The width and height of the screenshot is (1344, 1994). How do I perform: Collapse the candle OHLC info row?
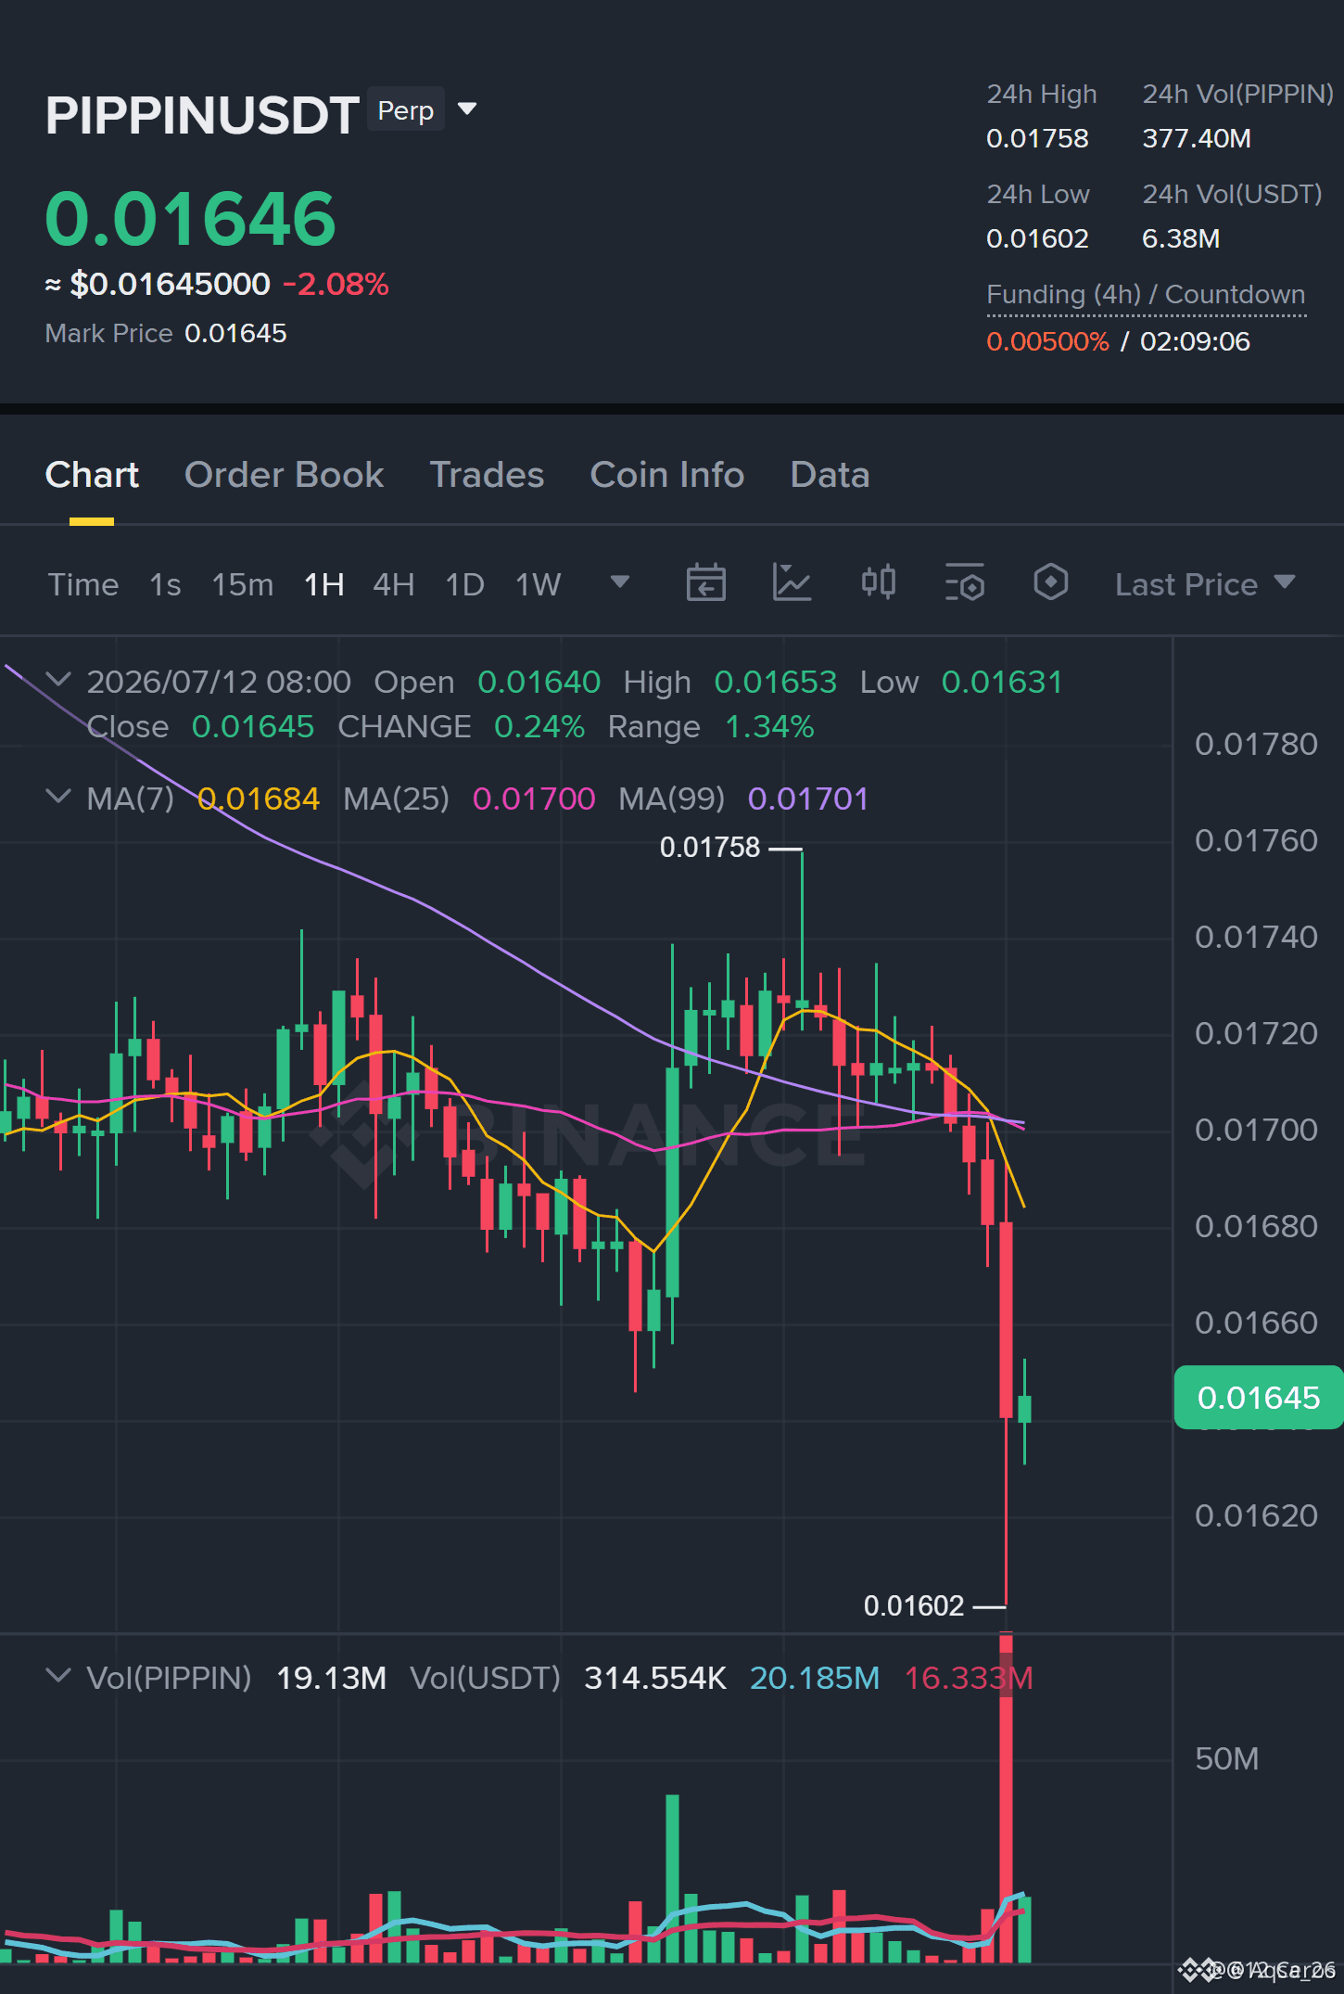pos(58,680)
